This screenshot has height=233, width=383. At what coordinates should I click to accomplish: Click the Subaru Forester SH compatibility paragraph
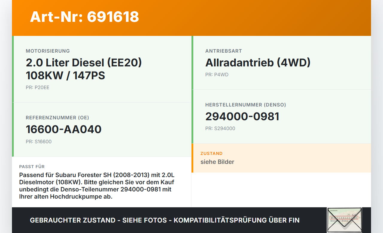pos(97,186)
